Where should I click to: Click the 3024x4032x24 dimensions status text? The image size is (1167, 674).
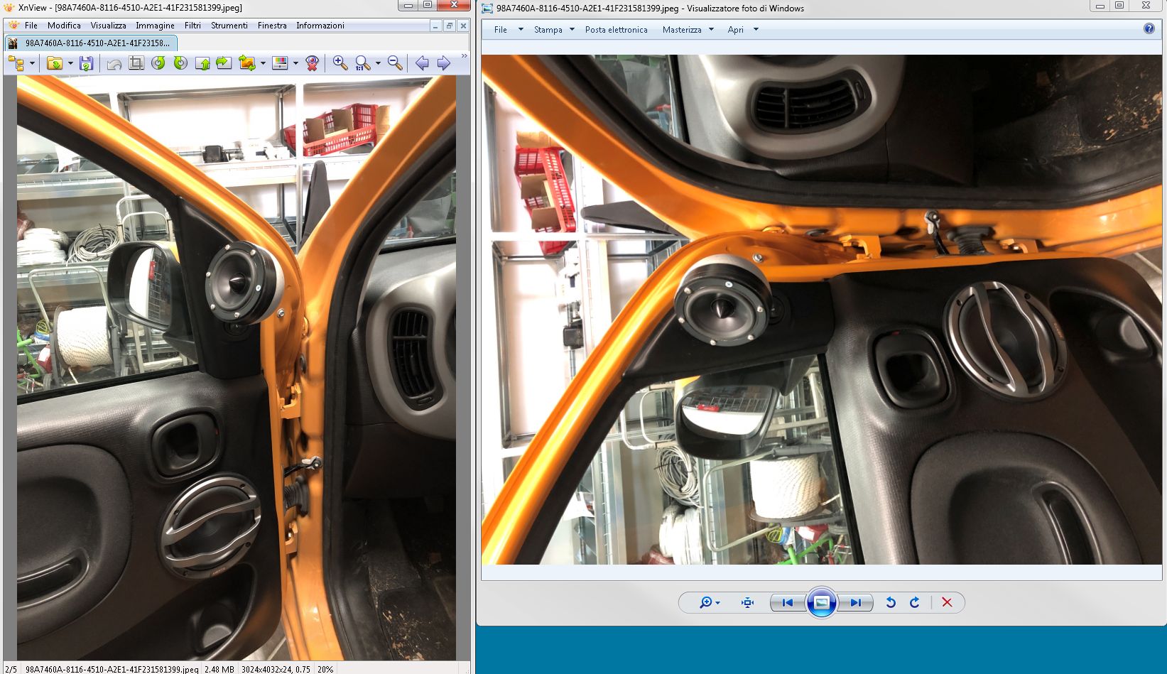(x=276, y=669)
